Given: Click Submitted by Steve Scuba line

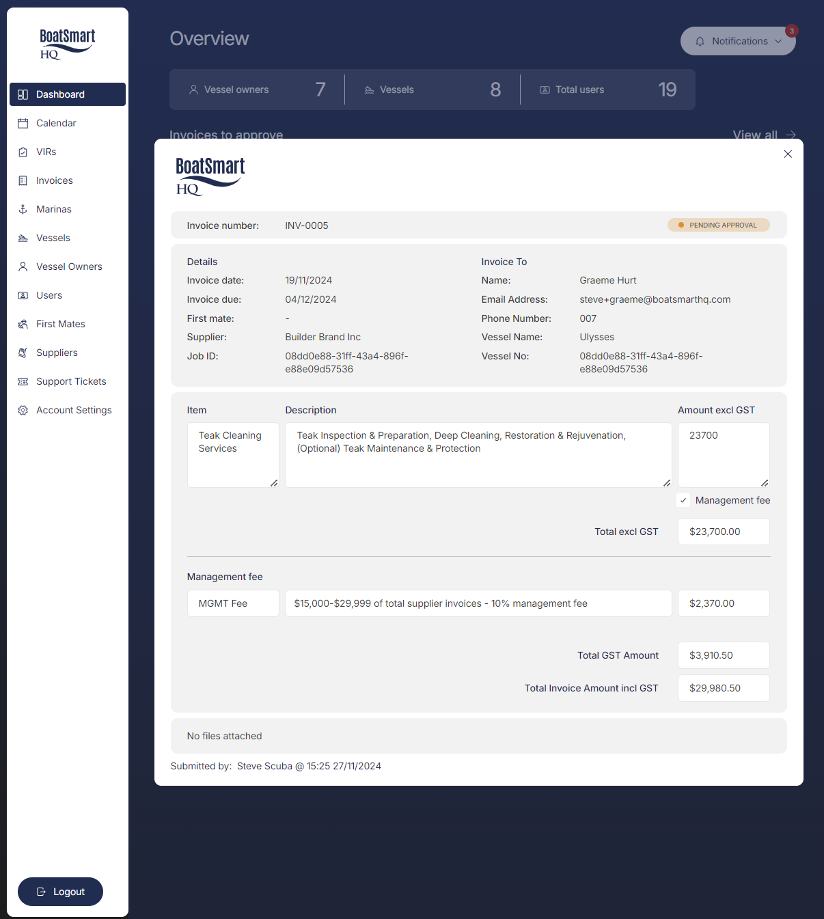Looking at the screenshot, I should click(276, 766).
